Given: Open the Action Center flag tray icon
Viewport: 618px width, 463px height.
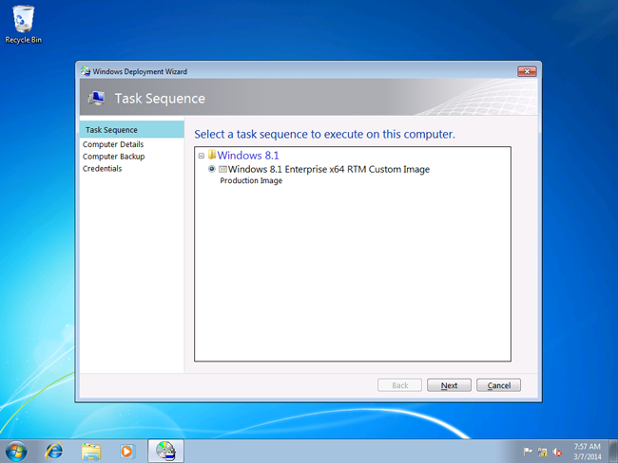Looking at the screenshot, I should (528, 452).
